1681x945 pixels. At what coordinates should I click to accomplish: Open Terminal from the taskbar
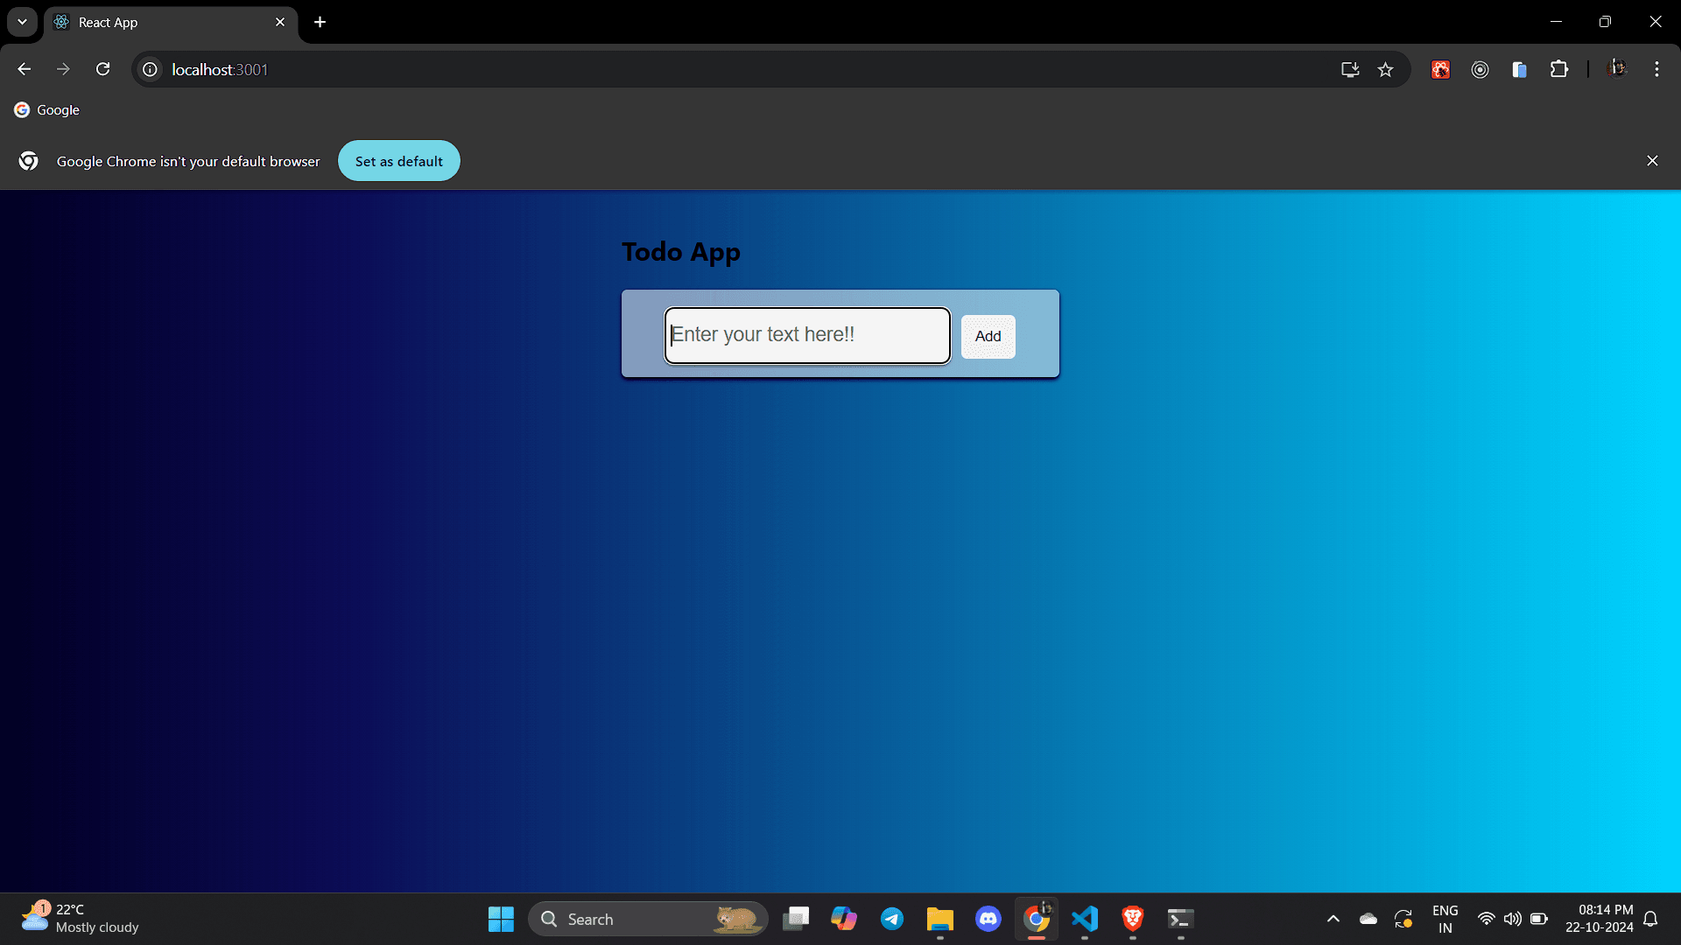[1180, 919]
